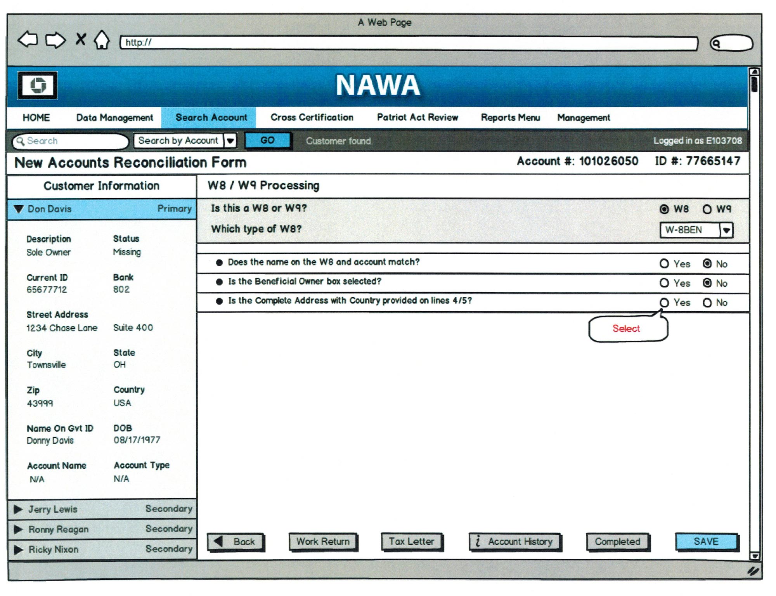Click the Zip value 43999

[40, 403]
